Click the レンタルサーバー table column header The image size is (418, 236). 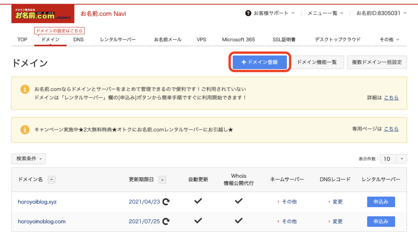pos(381,180)
